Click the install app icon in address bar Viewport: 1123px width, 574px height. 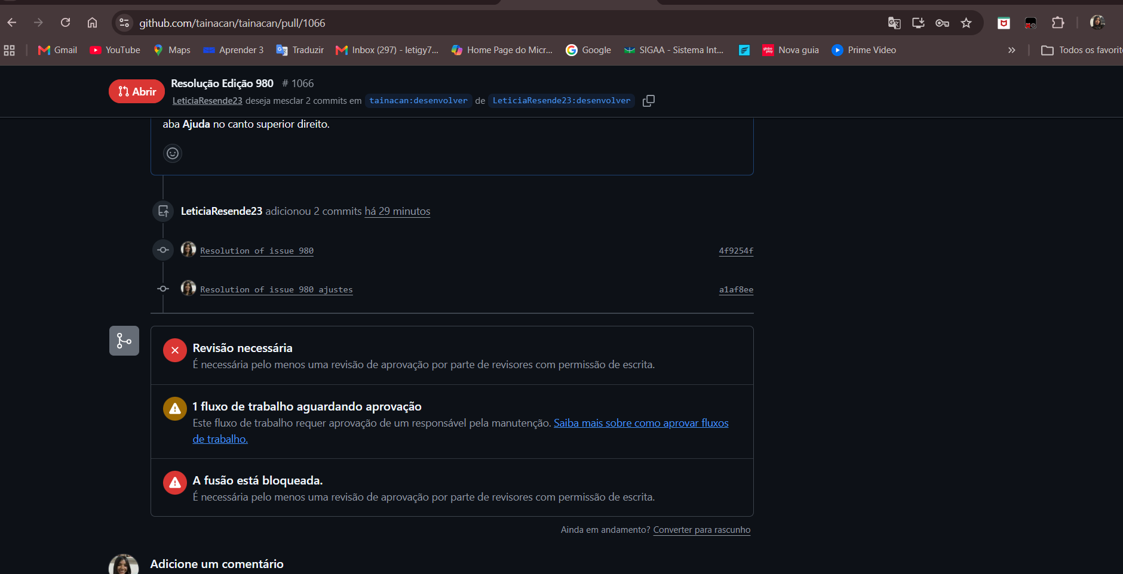click(918, 23)
